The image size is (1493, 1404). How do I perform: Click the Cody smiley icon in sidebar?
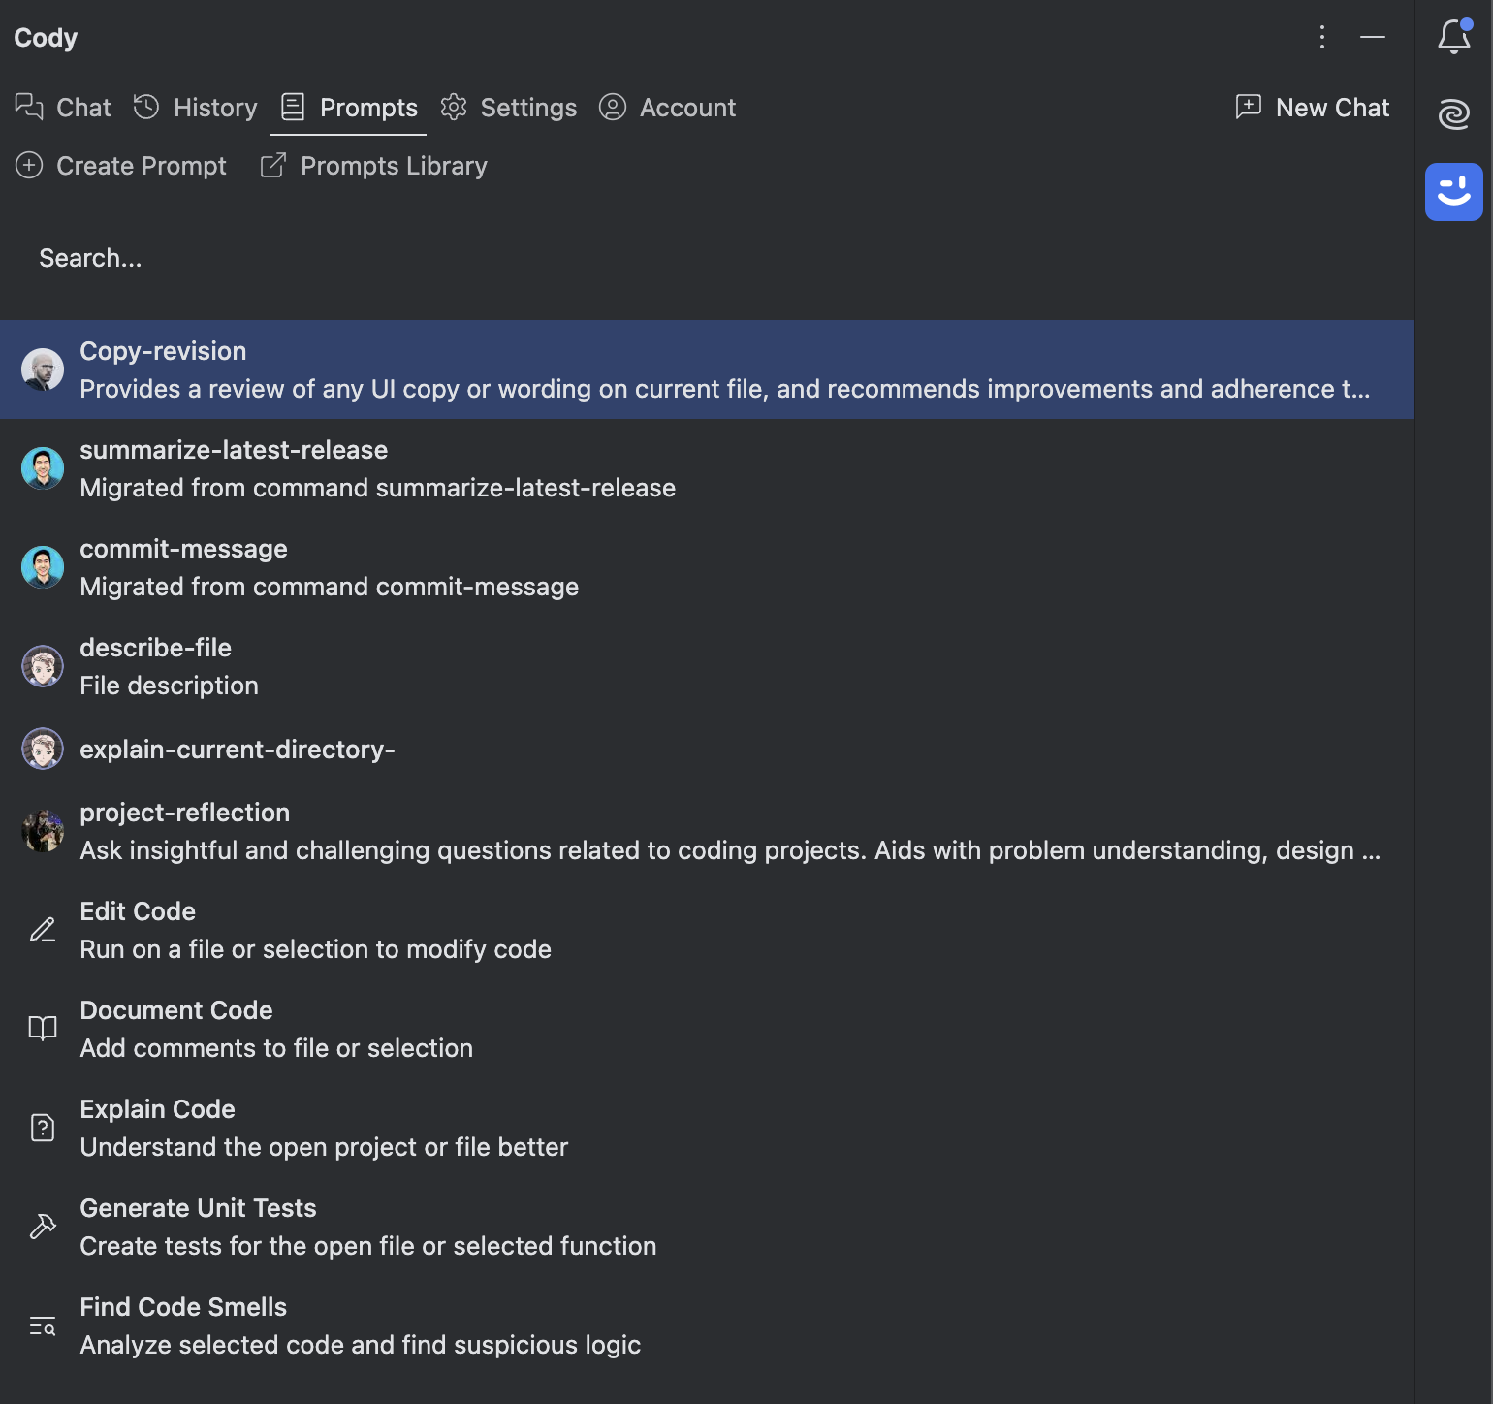[1454, 192]
